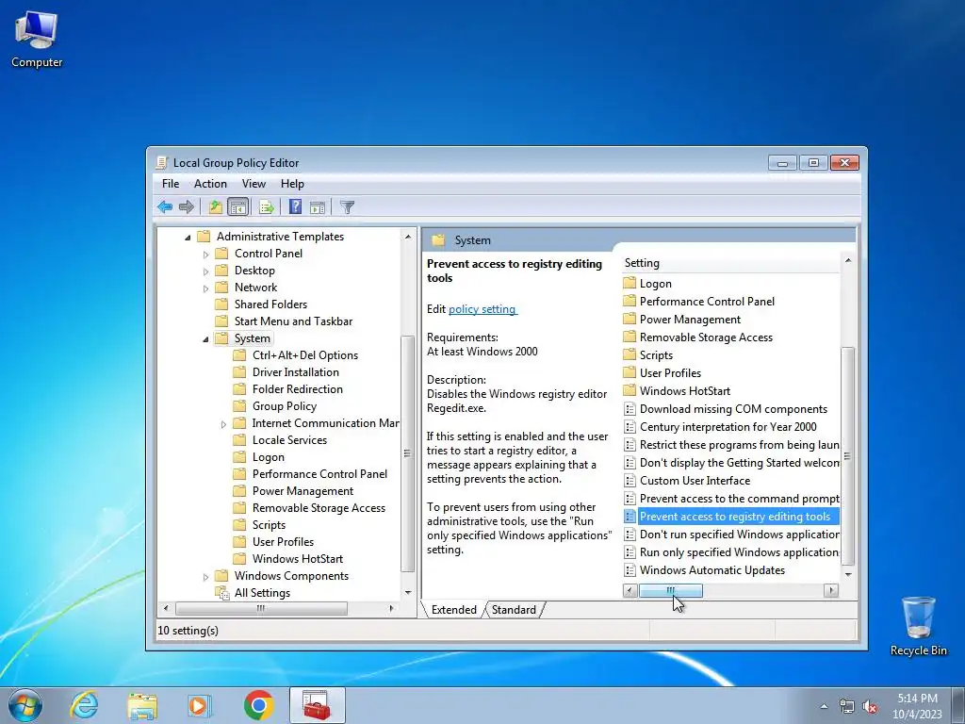The height and width of the screenshot is (724, 965).
Task: Click the tree pane horizontal scrollbar thumb
Action: 261,608
